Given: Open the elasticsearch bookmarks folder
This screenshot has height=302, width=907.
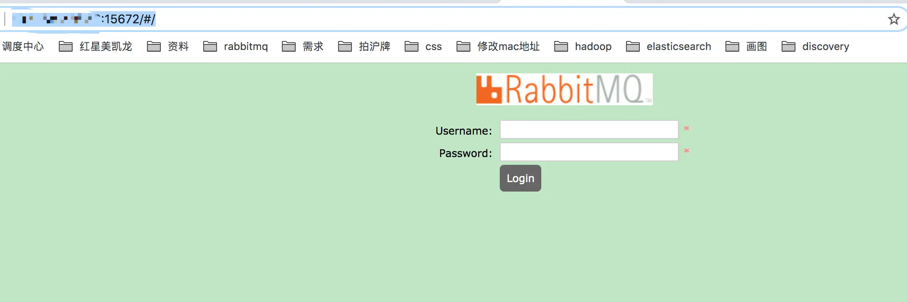Looking at the screenshot, I should point(668,46).
